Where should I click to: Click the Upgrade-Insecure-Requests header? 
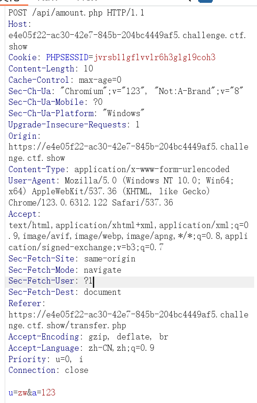tap(74, 125)
